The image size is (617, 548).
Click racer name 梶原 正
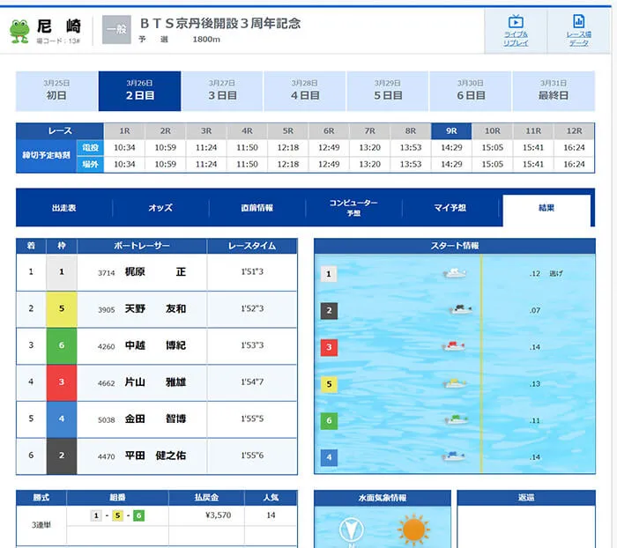click(x=155, y=272)
